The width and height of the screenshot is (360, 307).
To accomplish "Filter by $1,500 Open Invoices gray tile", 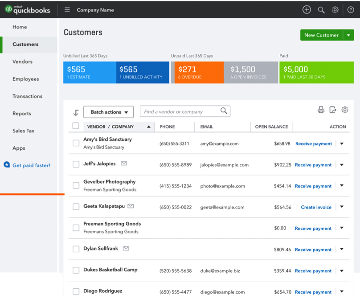I will (x=251, y=72).
